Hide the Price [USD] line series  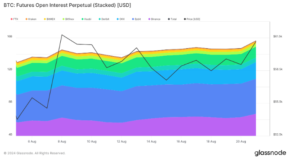[x=192, y=19]
